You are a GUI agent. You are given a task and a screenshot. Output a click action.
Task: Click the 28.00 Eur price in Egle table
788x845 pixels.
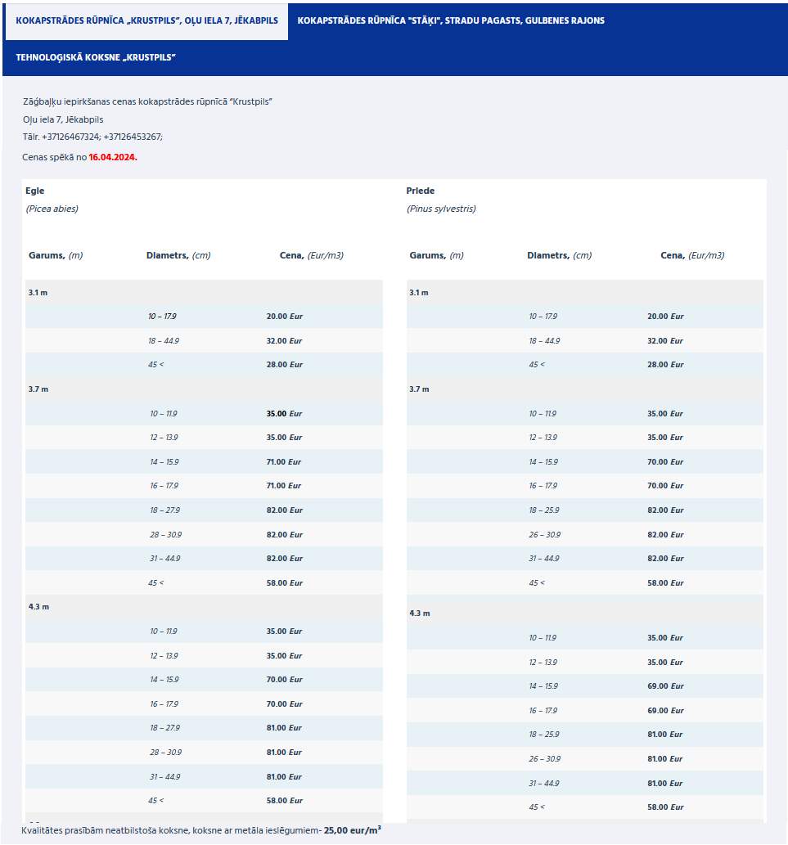[284, 364]
